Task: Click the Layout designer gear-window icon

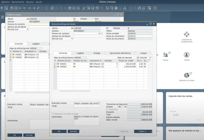Action: point(88,8)
